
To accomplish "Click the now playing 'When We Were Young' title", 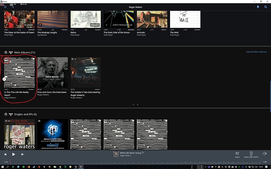I will click(x=130, y=153).
